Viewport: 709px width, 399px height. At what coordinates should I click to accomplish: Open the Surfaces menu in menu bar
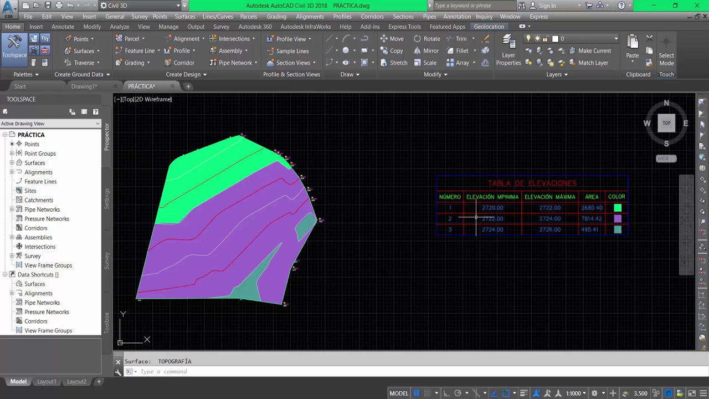[x=185, y=17]
